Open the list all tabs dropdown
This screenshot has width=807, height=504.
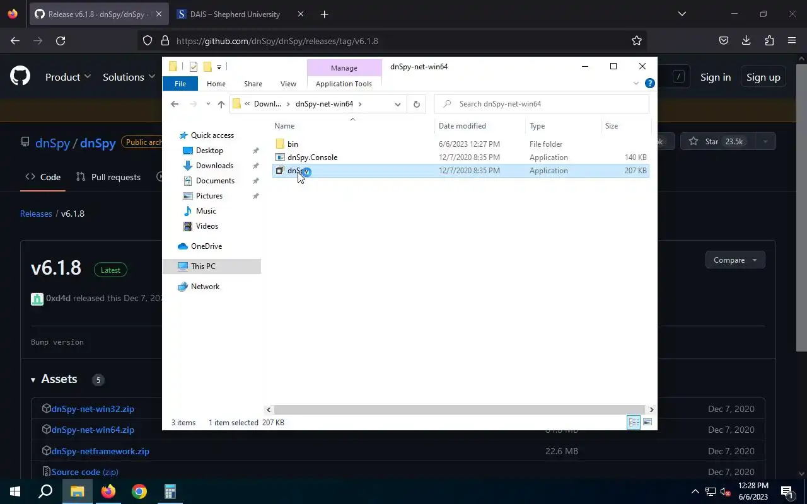(682, 14)
